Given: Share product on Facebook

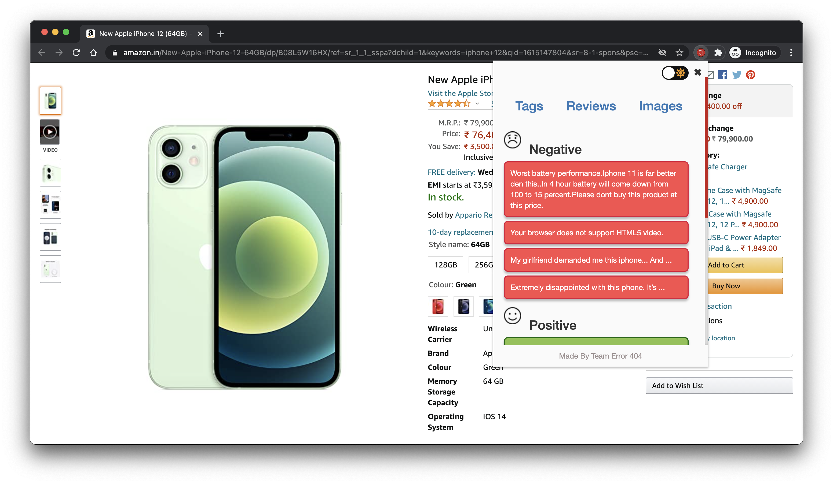Looking at the screenshot, I should [723, 75].
